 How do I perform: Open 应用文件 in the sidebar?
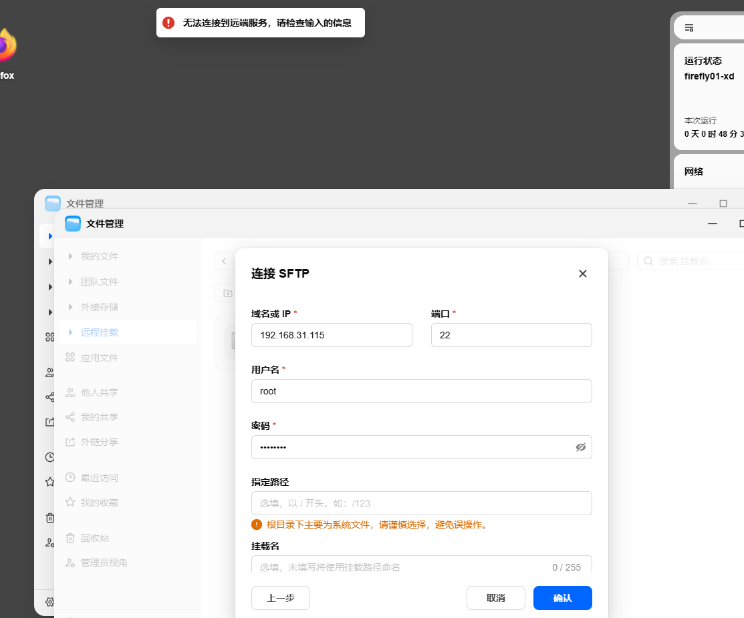point(128,358)
